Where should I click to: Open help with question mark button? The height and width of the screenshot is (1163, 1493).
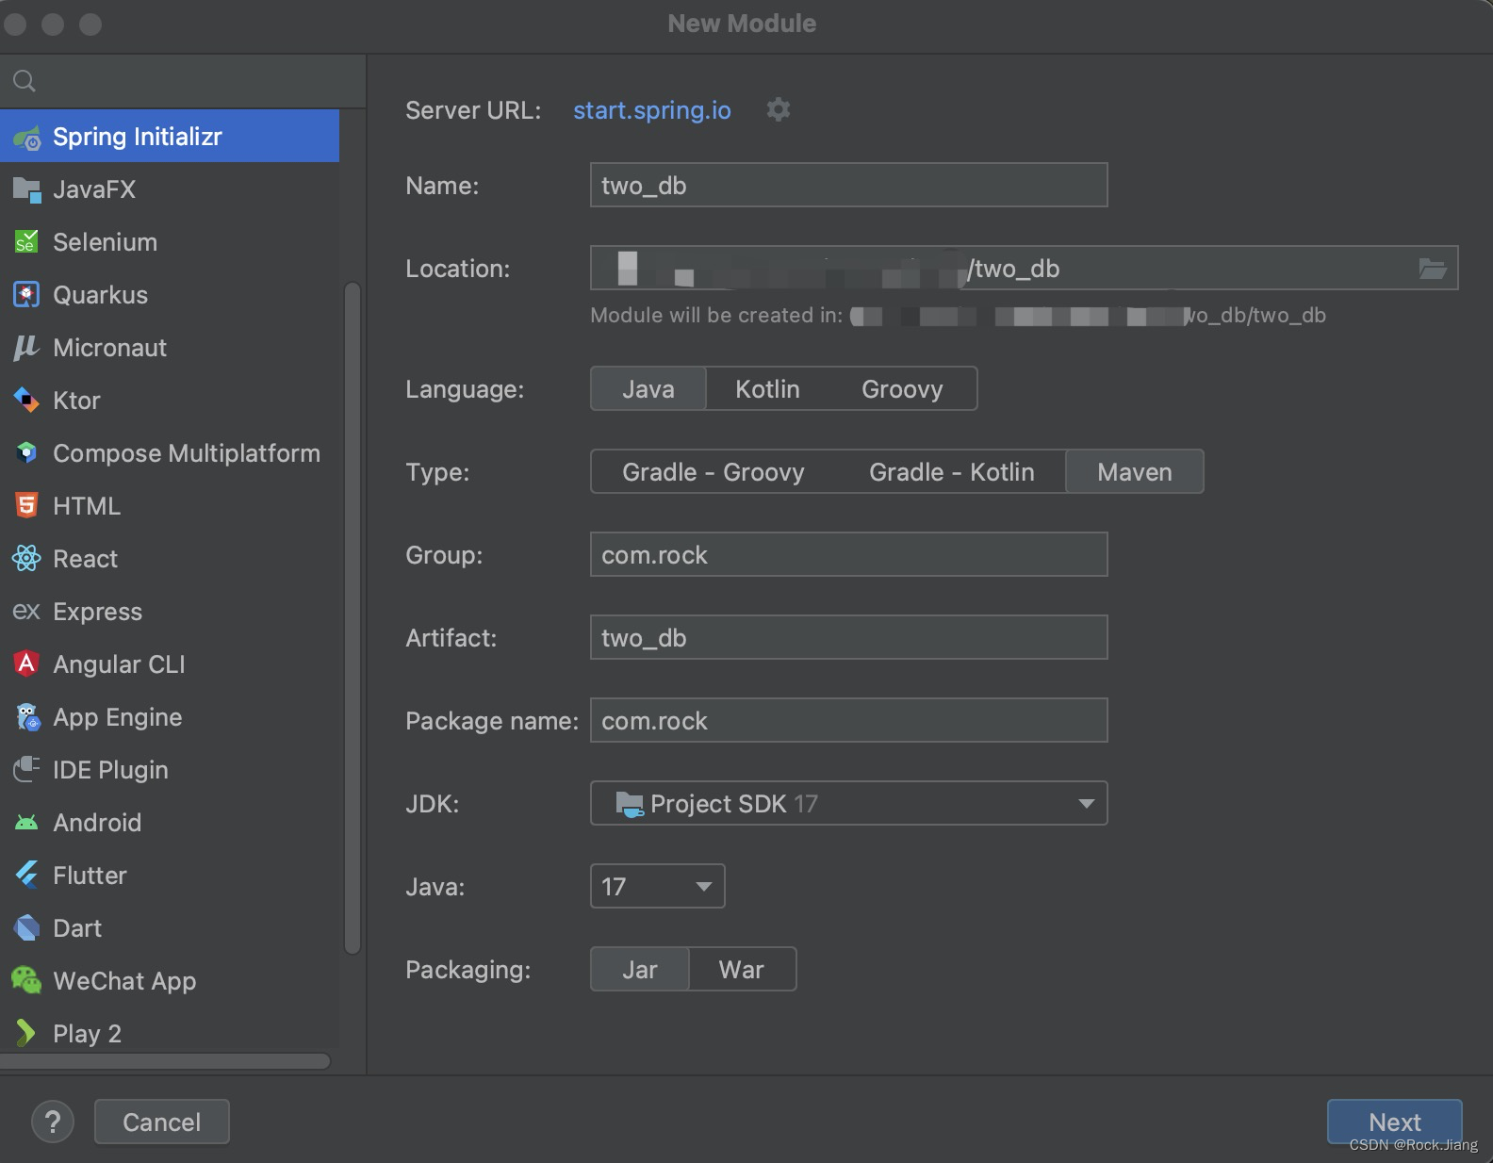coord(53,1122)
